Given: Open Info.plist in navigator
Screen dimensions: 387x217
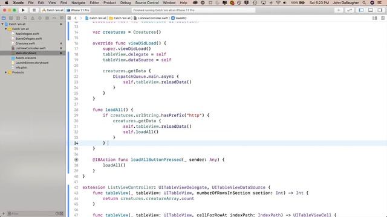Looking at the screenshot, I should pyautogui.click(x=21, y=68).
